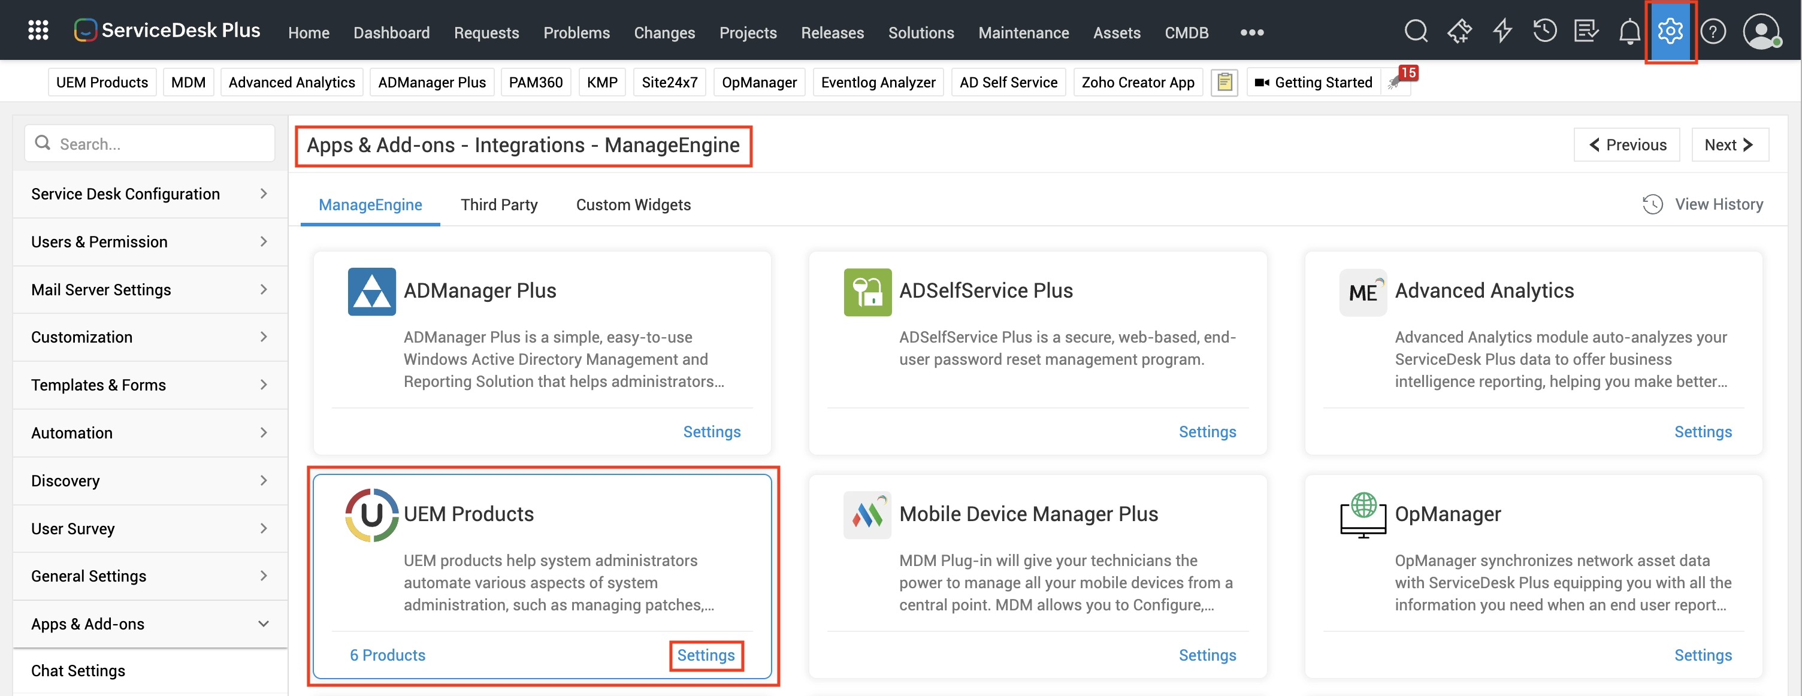
Task: Expand Mail Server Settings section
Action: click(150, 289)
